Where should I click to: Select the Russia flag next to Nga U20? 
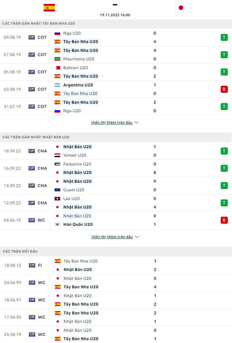(57, 33)
